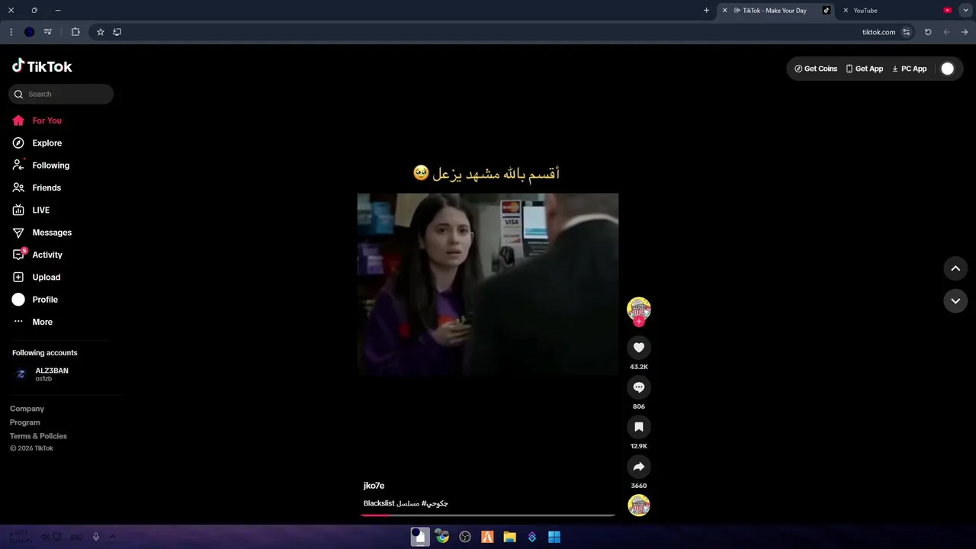The height and width of the screenshot is (549, 976).
Task: Reload the page
Action: [x=928, y=32]
